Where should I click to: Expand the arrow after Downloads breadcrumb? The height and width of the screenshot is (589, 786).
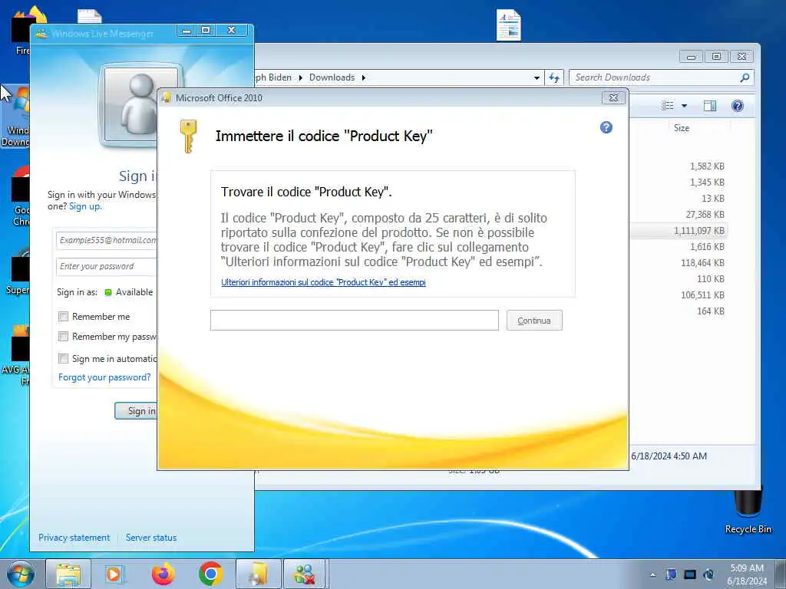(363, 77)
